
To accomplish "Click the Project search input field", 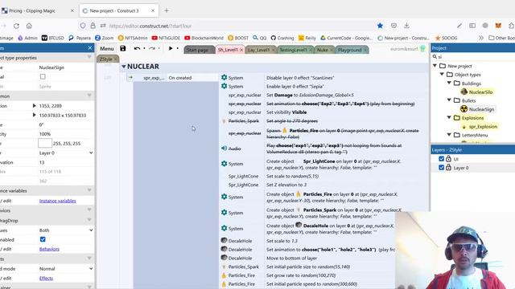I will pyautogui.click(x=476, y=57).
